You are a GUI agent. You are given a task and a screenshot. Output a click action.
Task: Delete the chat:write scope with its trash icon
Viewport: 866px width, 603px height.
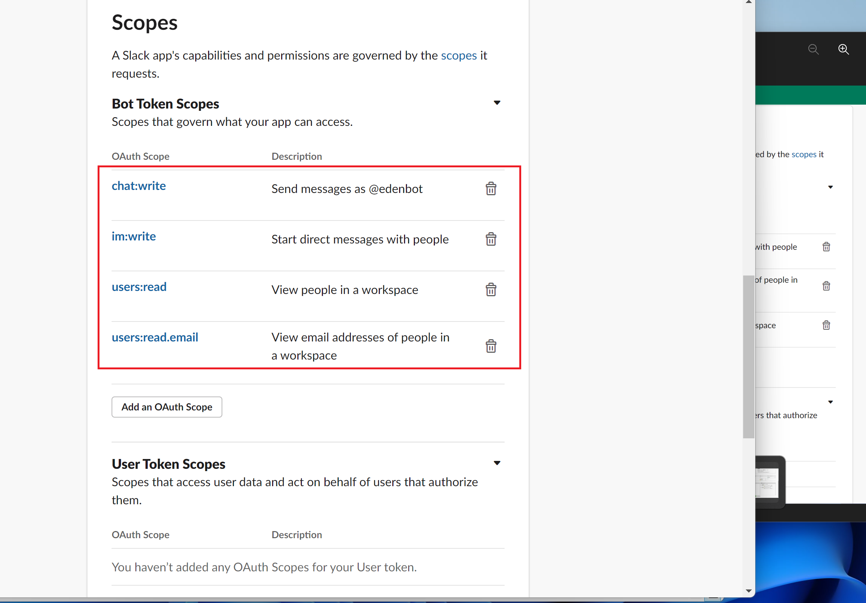pyautogui.click(x=491, y=188)
